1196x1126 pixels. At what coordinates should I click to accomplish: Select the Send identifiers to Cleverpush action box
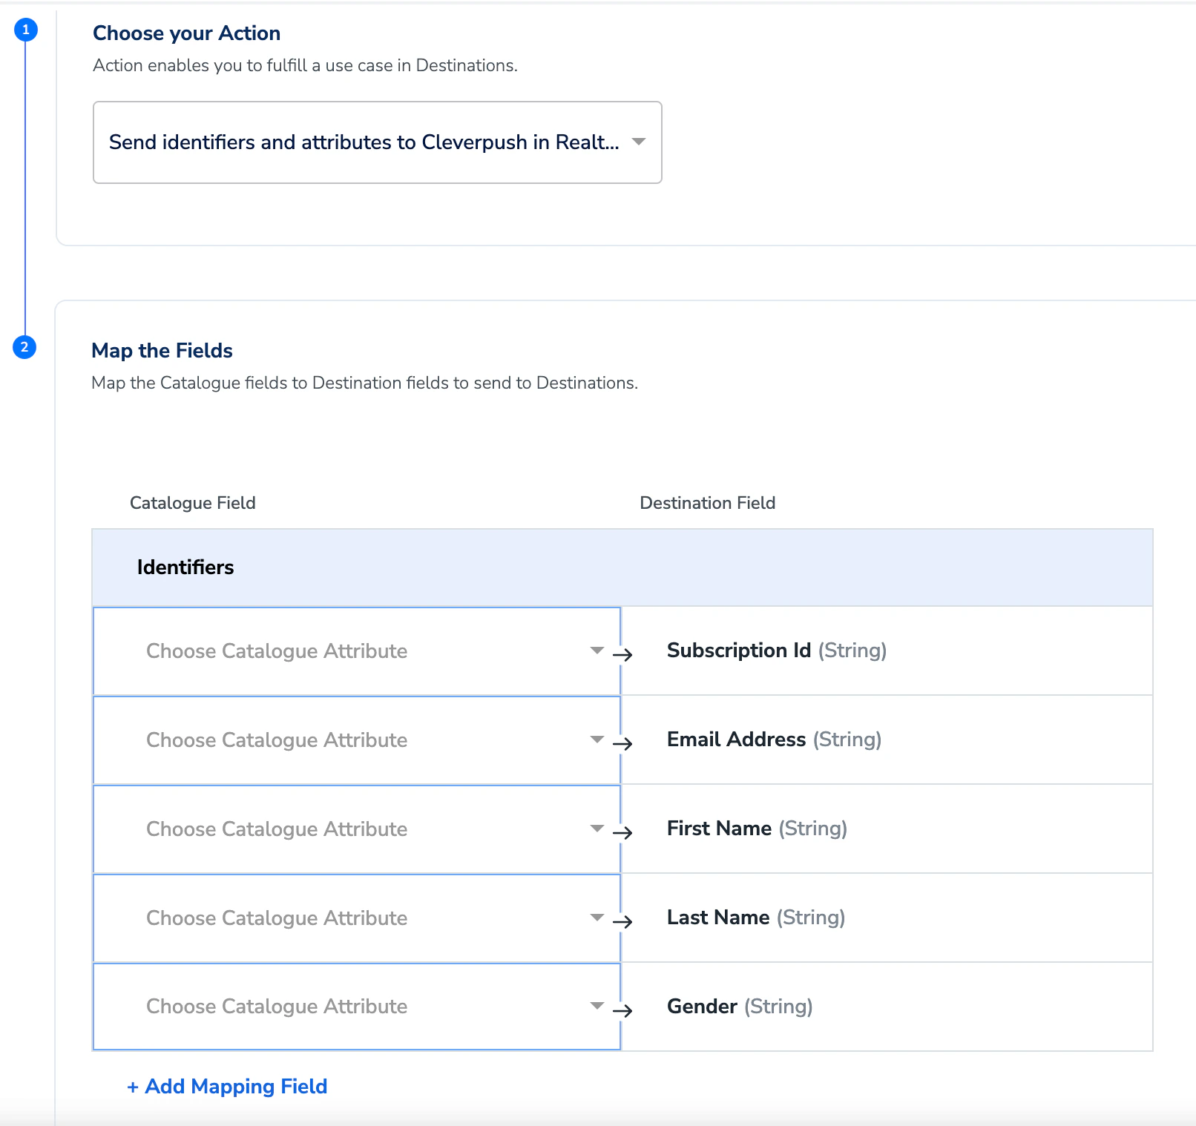click(378, 142)
